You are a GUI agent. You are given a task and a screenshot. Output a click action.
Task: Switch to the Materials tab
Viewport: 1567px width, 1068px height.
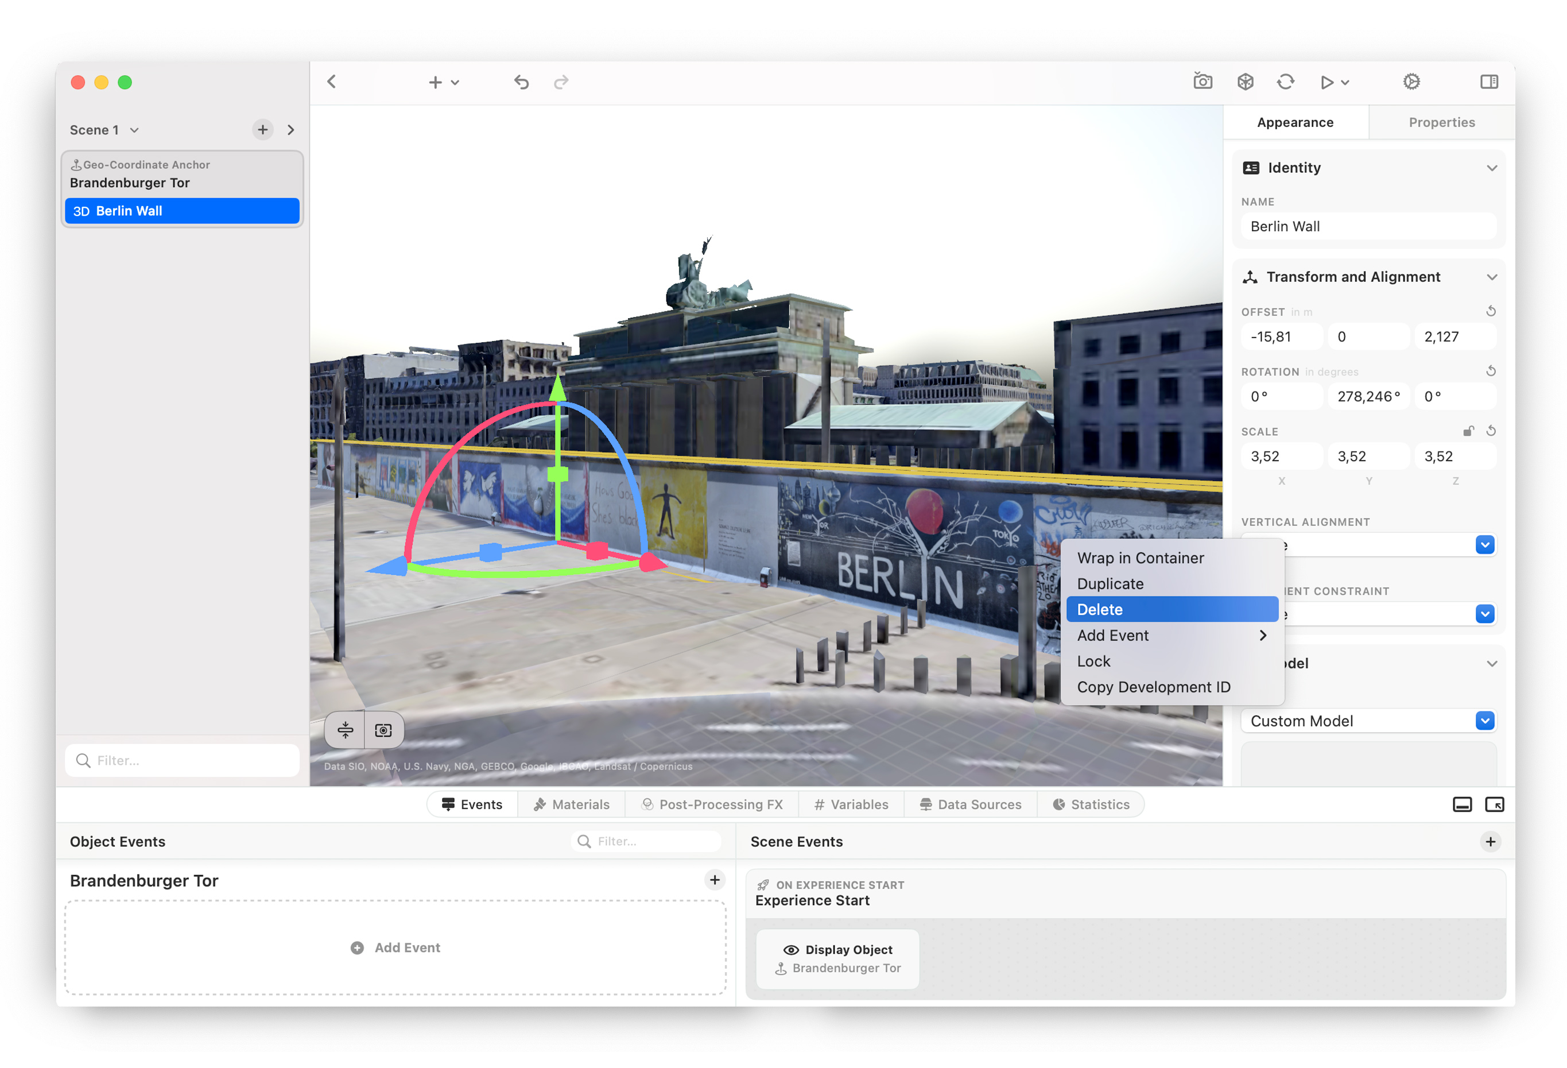pos(571,804)
